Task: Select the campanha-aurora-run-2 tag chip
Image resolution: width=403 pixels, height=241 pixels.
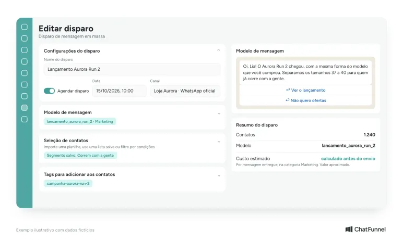Action: 68,183
